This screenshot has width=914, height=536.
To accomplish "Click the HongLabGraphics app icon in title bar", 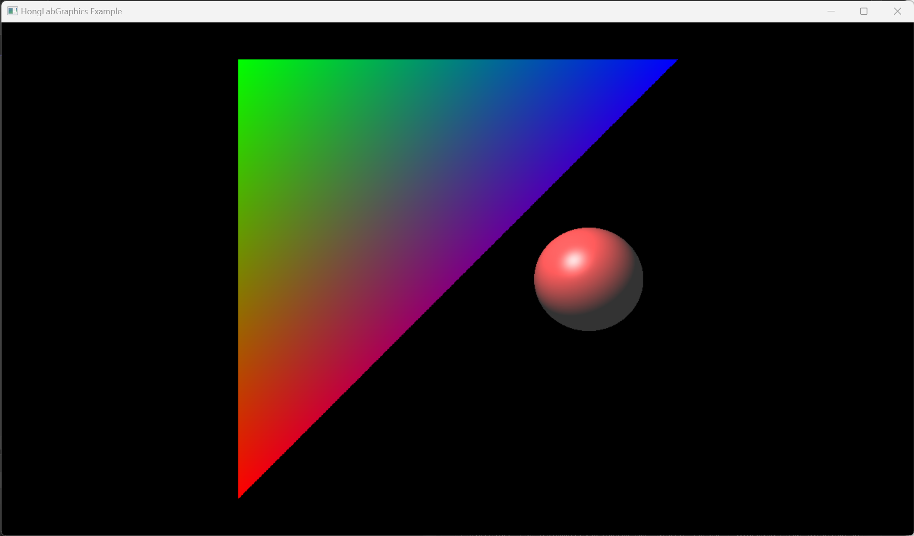I will pyautogui.click(x=12, y=11).
